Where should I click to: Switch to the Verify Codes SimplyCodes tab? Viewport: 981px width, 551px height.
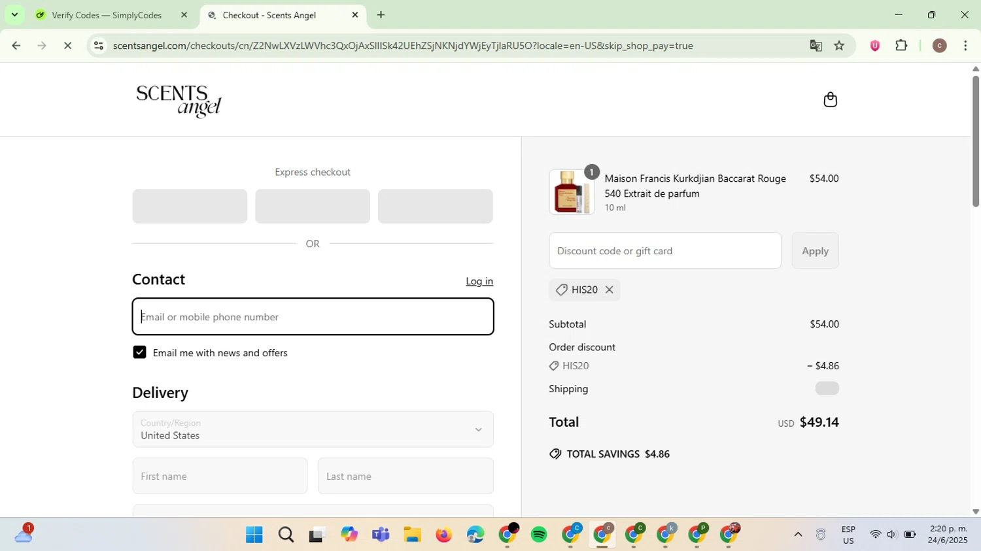tap(107, 15)
